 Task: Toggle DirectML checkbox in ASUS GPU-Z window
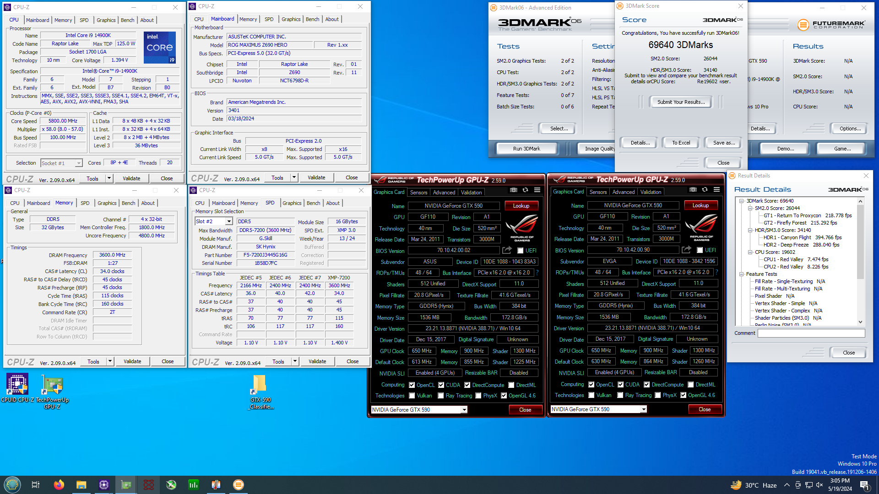511,385
